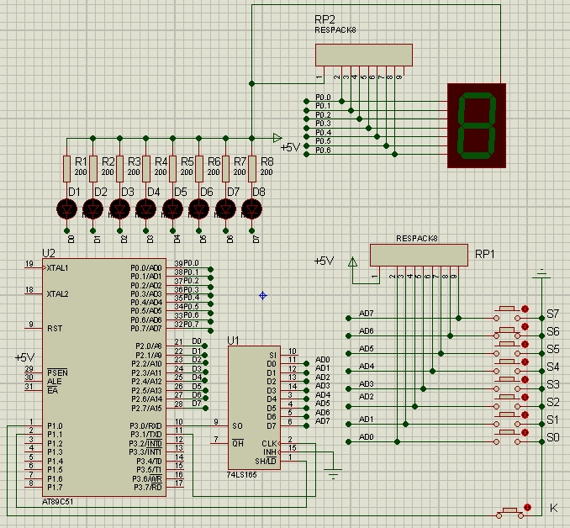Click the terminal dot at U2 pin 39 P0.0
This screenshot has width=570, height=528.
[x=210, y=269]
